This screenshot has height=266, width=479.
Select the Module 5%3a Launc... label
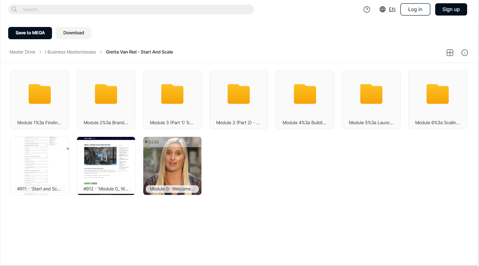[x=371, y=123]
